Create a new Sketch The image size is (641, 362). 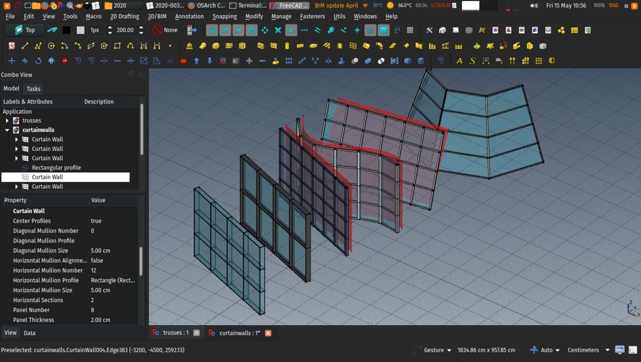point(12,46)
